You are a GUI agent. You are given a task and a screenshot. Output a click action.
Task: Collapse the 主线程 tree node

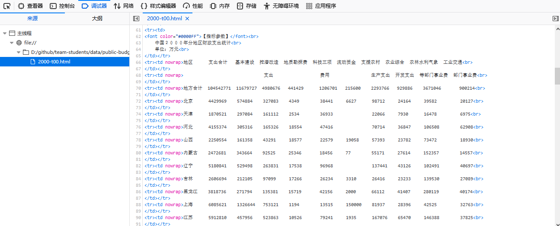coord(5,33)
